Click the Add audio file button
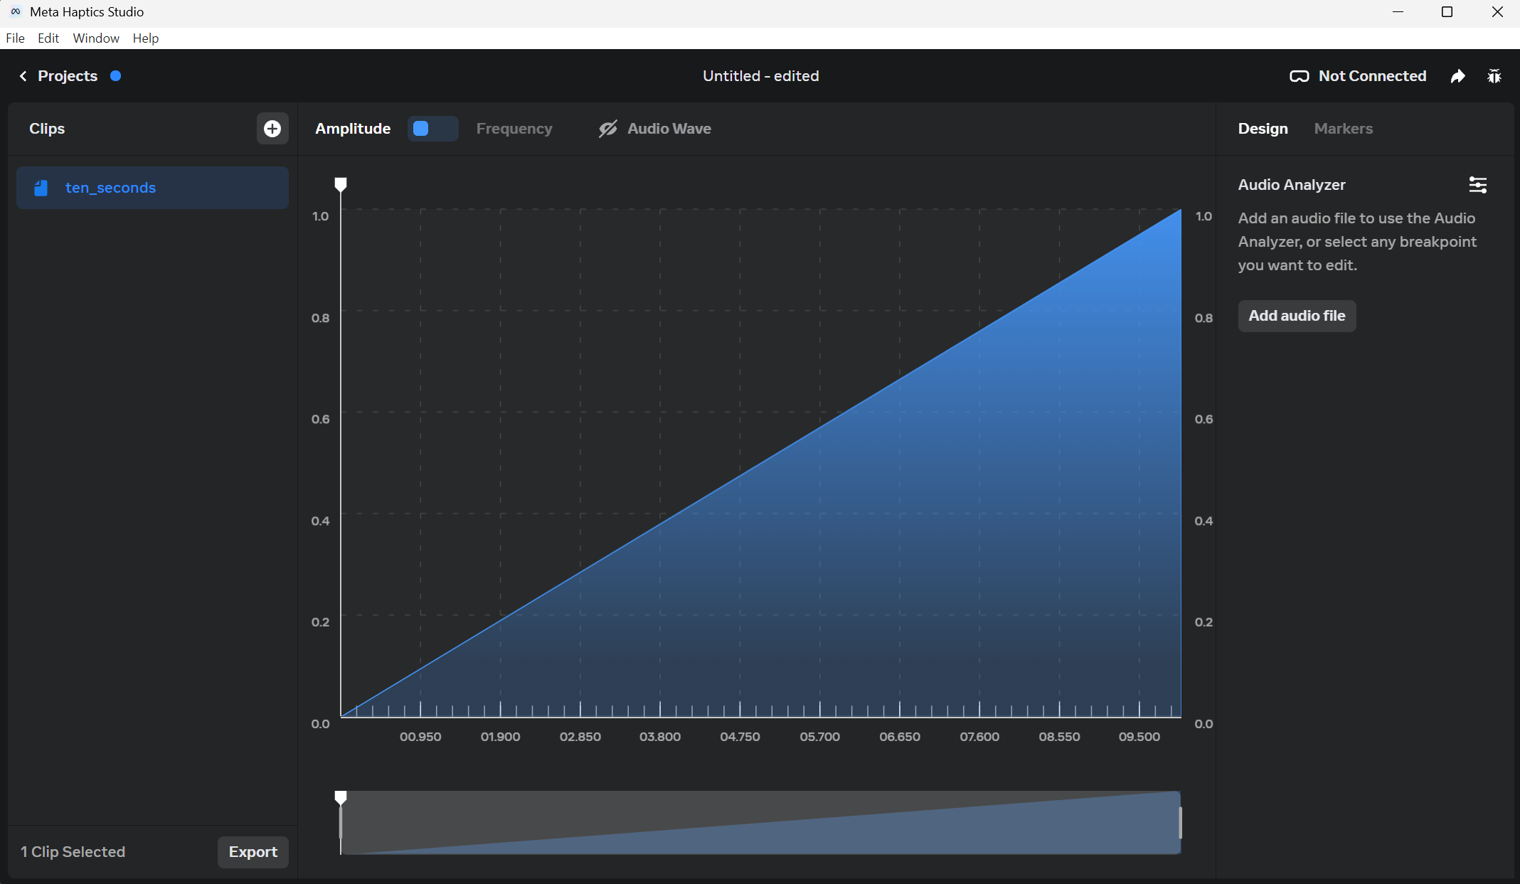 click(1297, 316)
